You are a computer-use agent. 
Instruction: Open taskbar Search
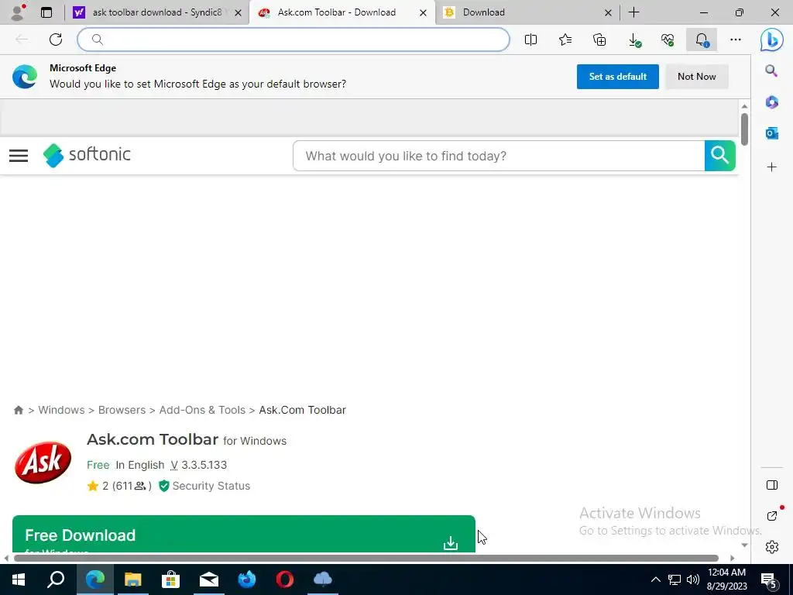(56, 580)
